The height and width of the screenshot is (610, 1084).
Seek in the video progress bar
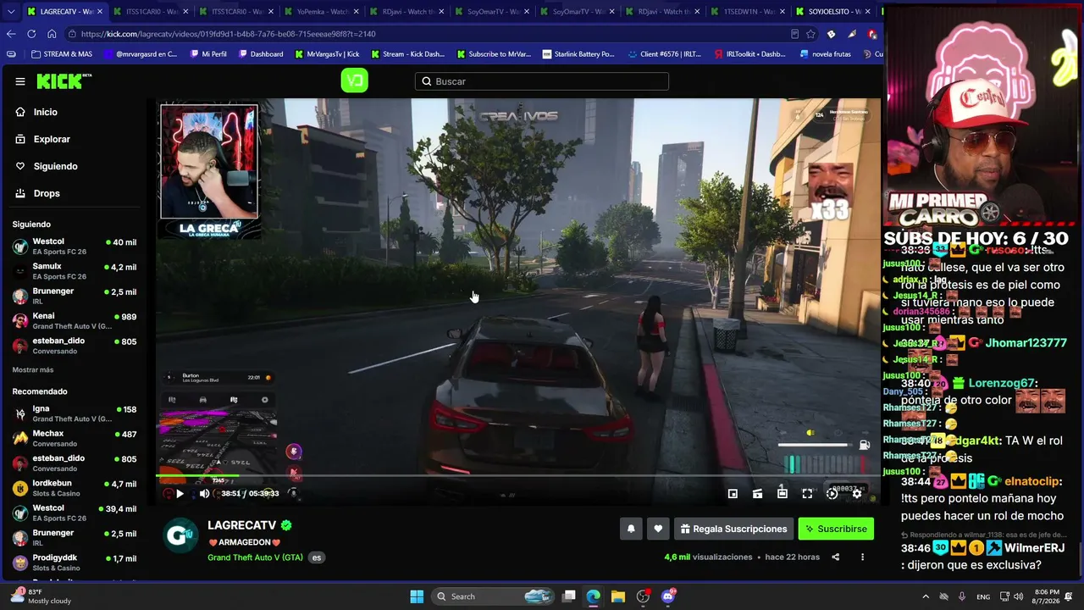click(x=517, y=476)
